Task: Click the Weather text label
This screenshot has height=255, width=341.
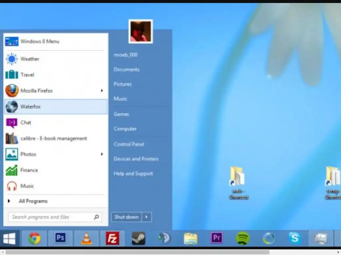Action: click(x=30, y=59)
